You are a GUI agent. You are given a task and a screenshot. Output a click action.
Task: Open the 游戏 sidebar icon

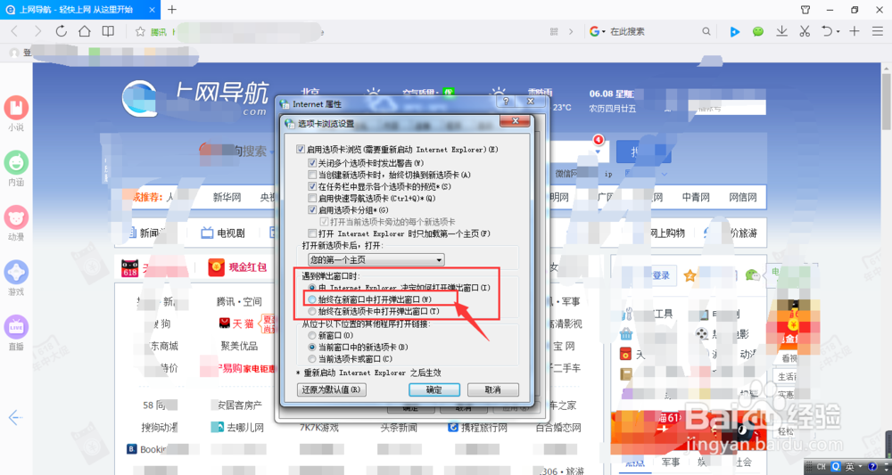(16, 272)
